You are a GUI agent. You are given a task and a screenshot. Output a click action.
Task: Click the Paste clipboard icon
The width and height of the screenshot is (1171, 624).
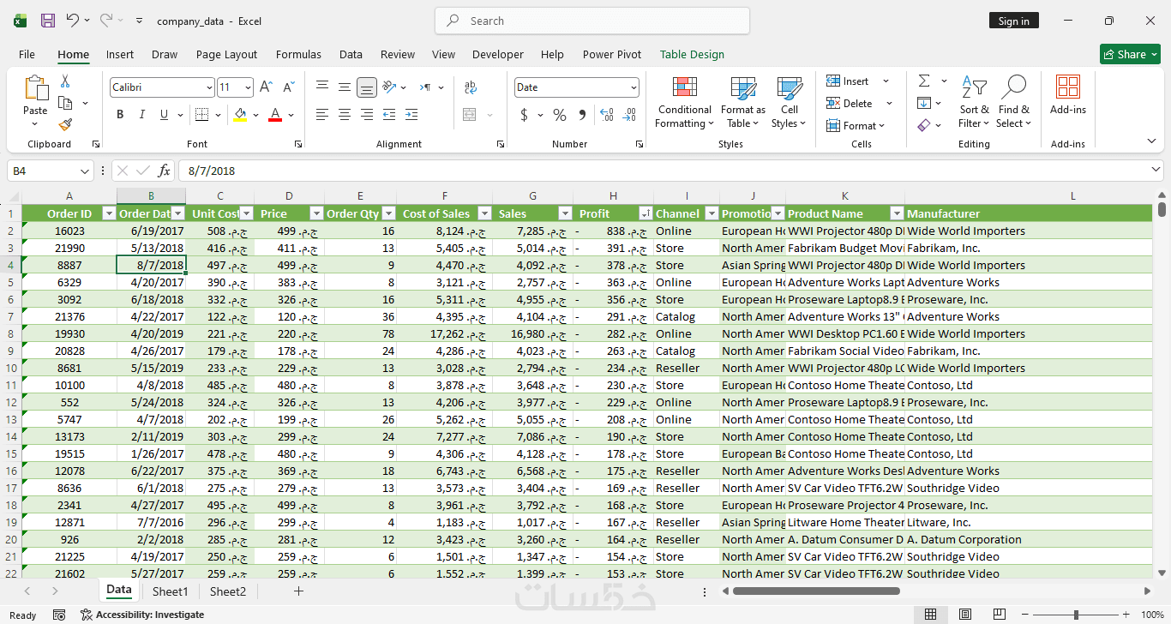(35, 88)
